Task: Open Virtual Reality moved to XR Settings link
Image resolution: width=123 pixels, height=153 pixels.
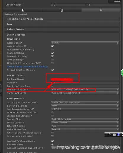Action: 27,67
